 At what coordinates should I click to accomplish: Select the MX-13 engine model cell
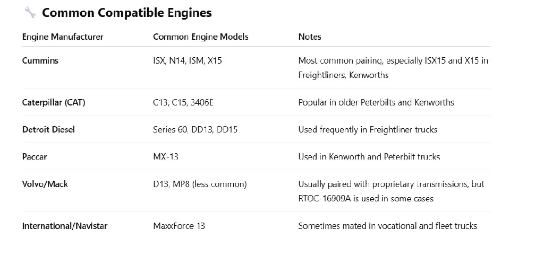point(166,157)
